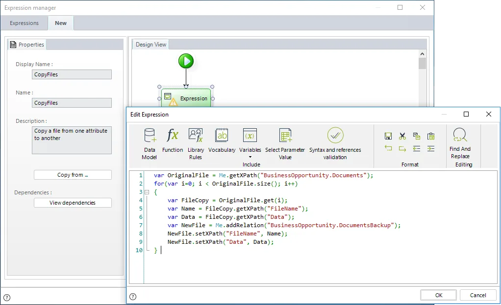
Task: Click the for loop on line 2
Action: tap(225, 184)
